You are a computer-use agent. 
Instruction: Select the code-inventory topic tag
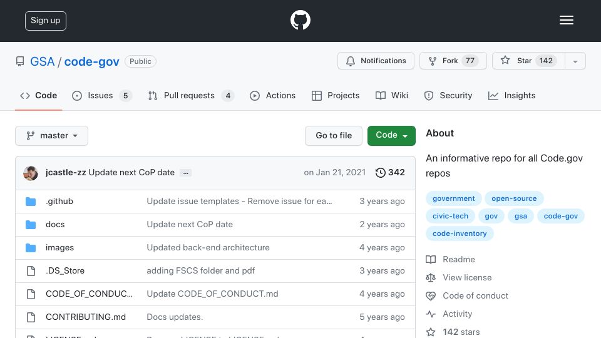[460, 233]
